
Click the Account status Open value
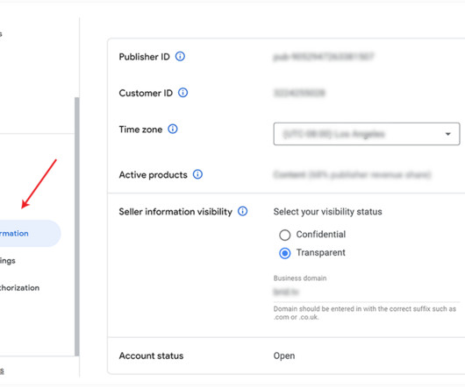point(284,355)
